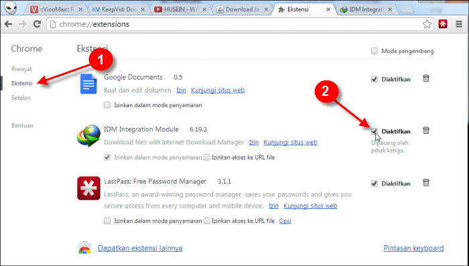Screen dimensions: 469x266
Task: Remove IDM Integration Module via trash icon
Action: click(426, 131)
